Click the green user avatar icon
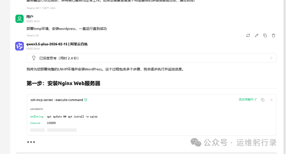286x154 pixels. point(20,19)
